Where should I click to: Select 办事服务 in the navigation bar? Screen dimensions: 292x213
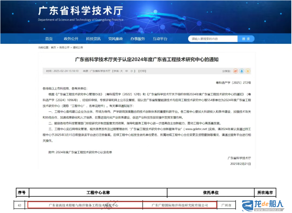138,39
